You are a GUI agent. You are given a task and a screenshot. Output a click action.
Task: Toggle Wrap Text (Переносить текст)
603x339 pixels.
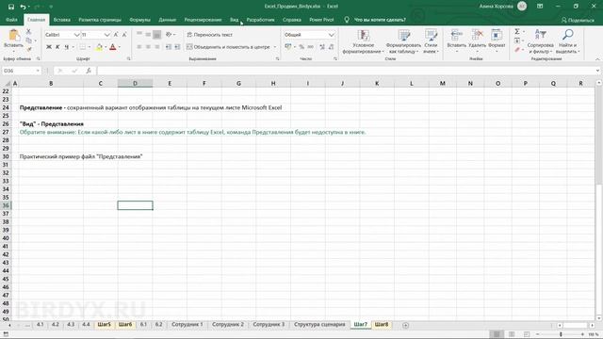209,35
